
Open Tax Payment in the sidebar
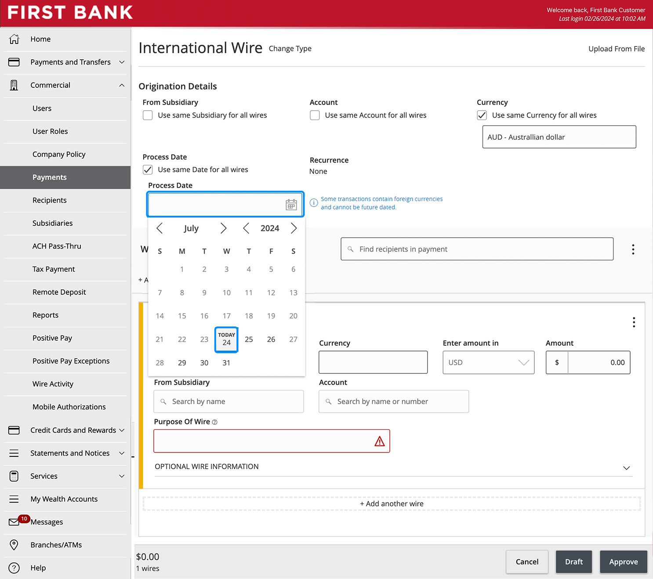pyautogui.click(x=54, y=269)
